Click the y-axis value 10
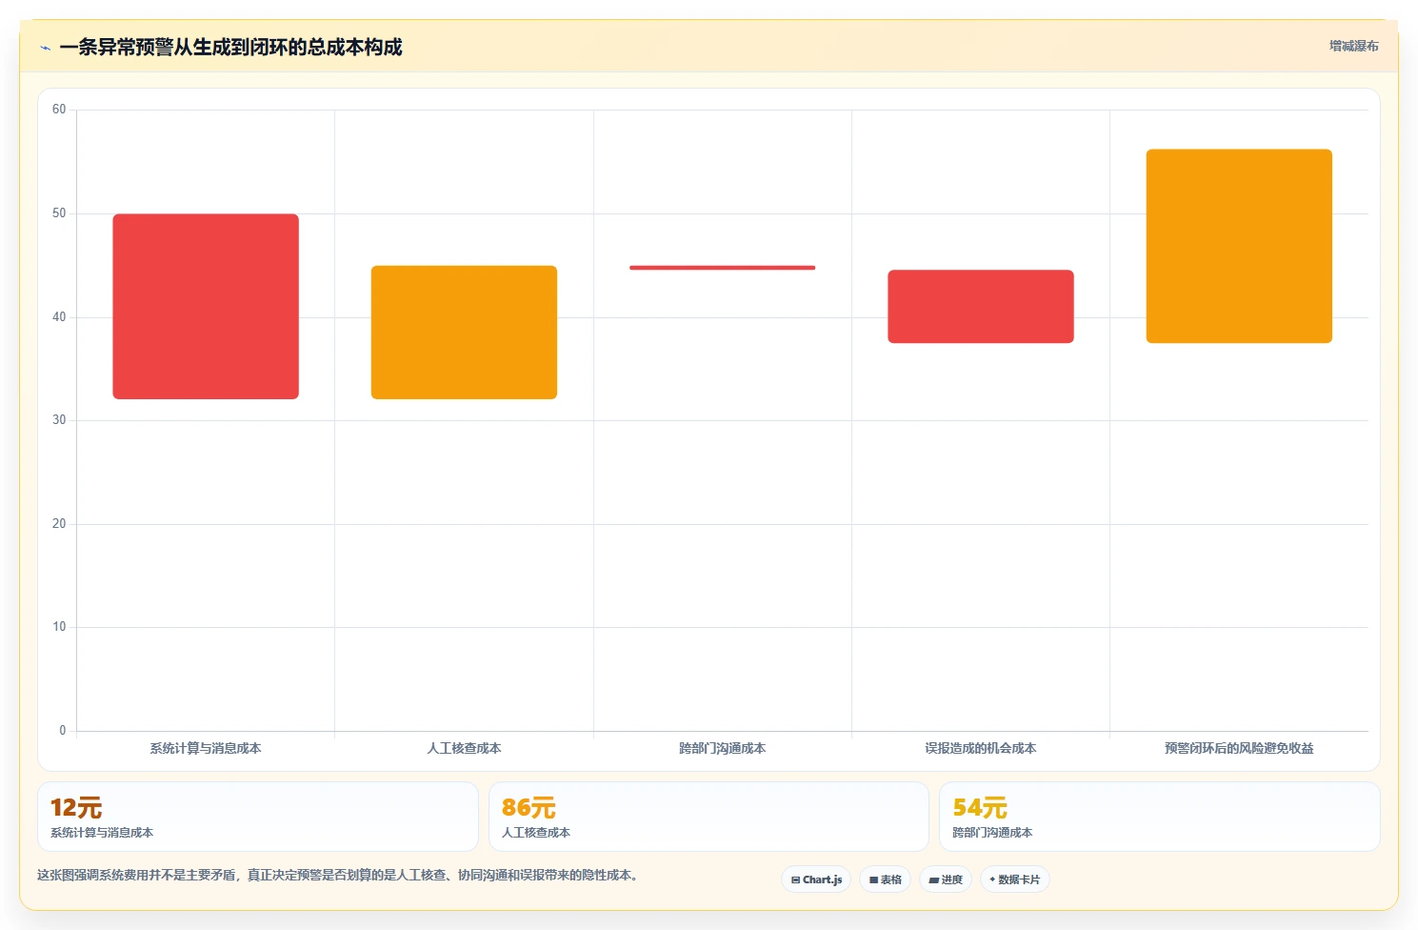This screenshot has width=1418, height=930. (59, 627)
